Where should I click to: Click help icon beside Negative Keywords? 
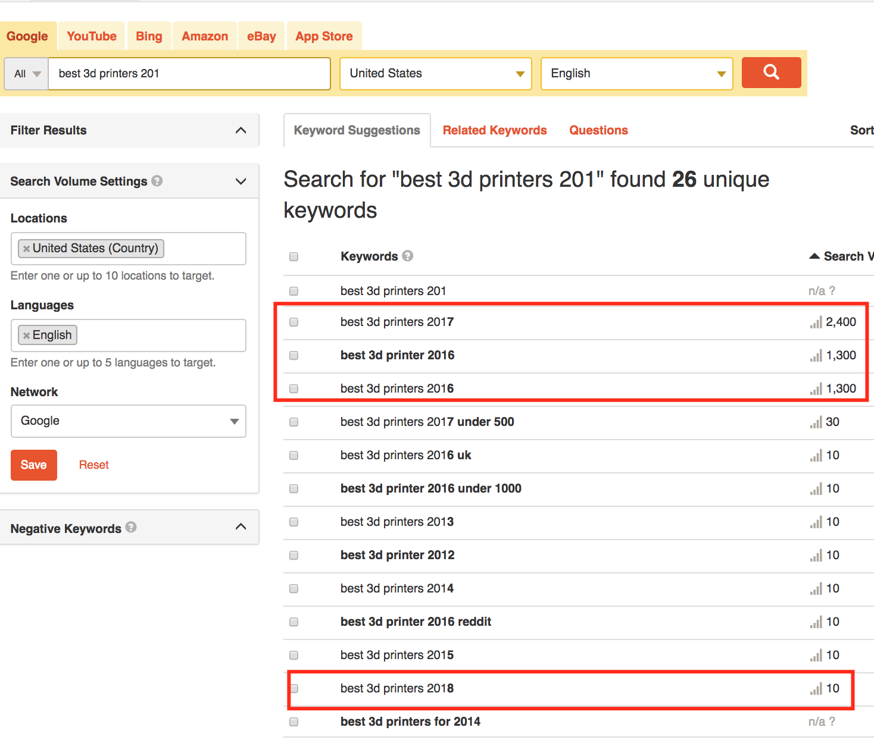point(131,527)
